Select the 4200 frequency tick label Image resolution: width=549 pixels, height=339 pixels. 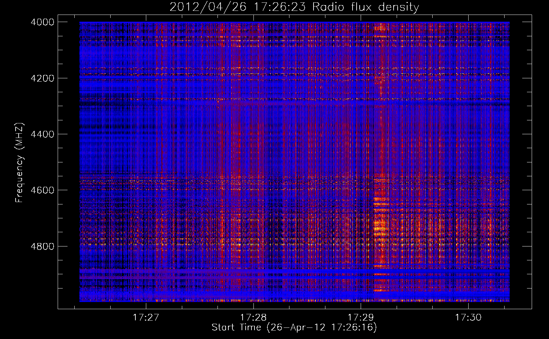tap(42, 78)
